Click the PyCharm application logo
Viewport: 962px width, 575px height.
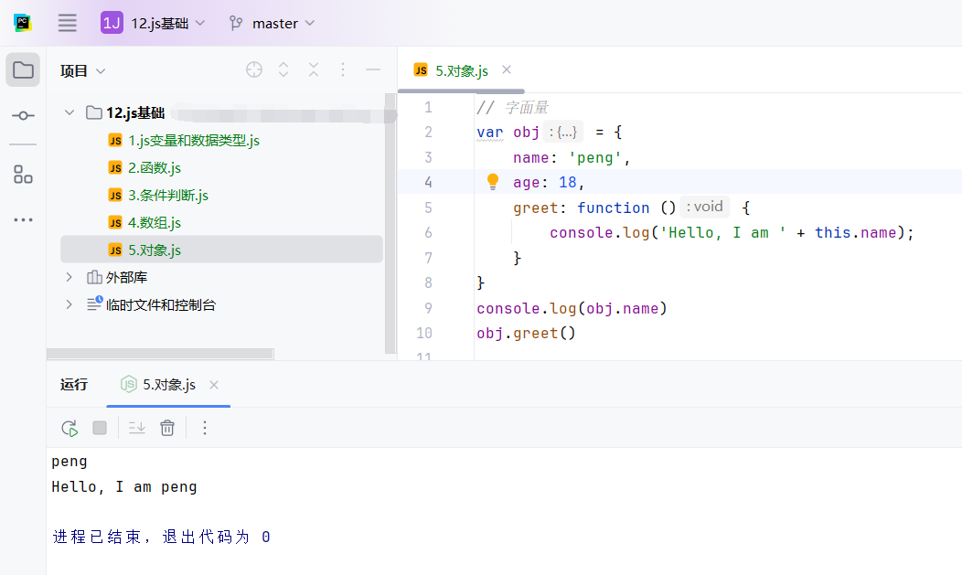coord(23,23)
